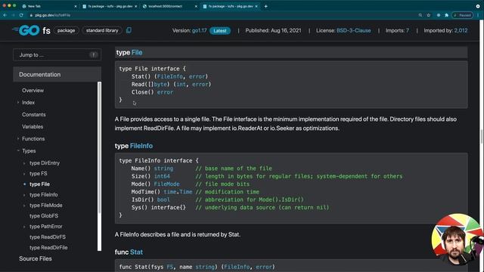This screenshot has height=272, width=484.
Task: Go to Constants in sidebar
Action: pos(33,114)
